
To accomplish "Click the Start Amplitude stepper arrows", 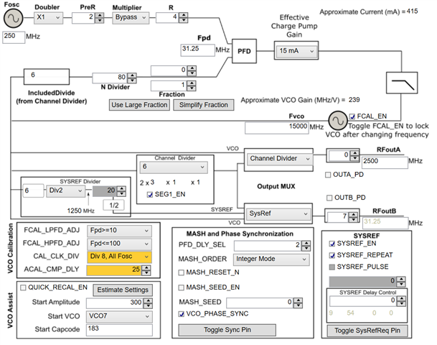I will pos(148,303).
